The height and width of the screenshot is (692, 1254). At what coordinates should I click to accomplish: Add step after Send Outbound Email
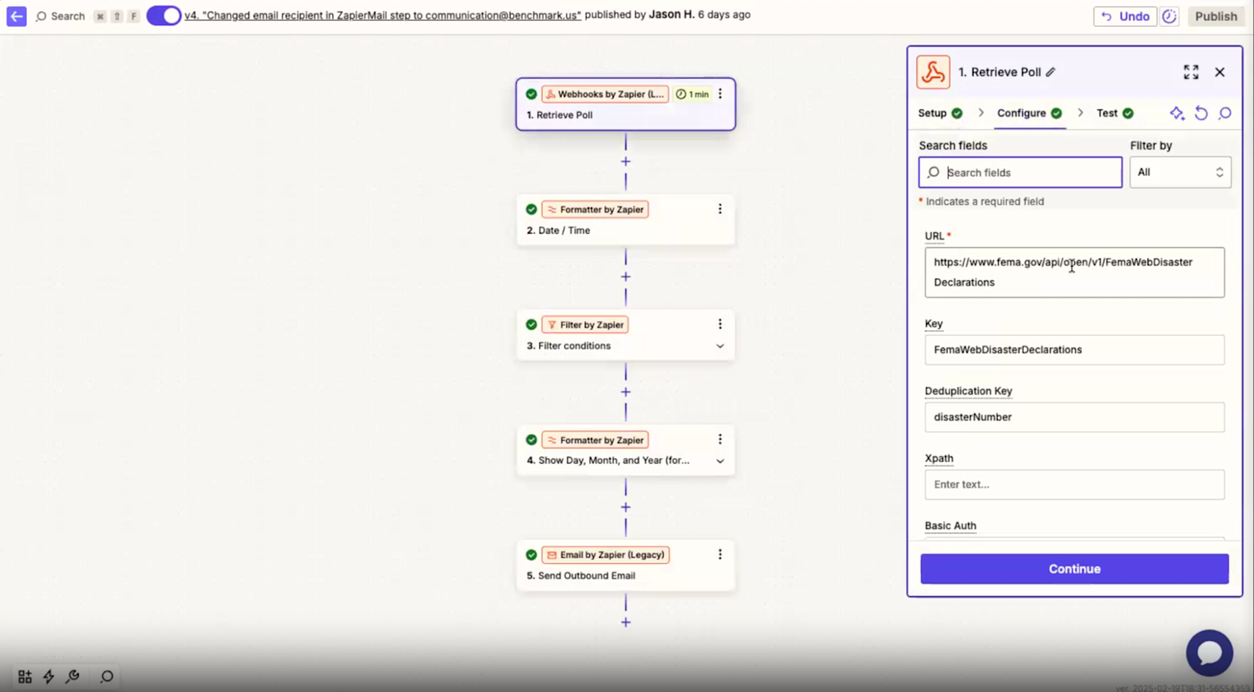[x=625, y=622]
